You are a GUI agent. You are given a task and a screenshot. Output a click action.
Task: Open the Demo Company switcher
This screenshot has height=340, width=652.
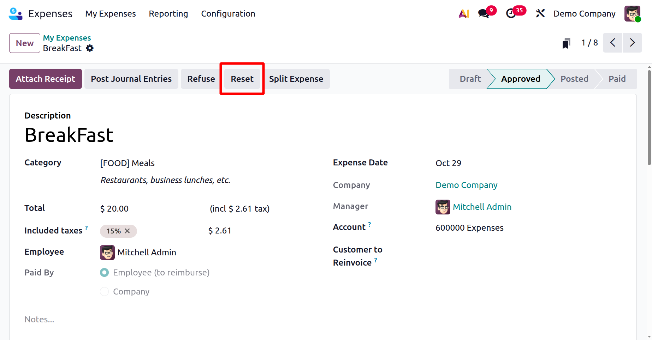[x=584, y=14]
